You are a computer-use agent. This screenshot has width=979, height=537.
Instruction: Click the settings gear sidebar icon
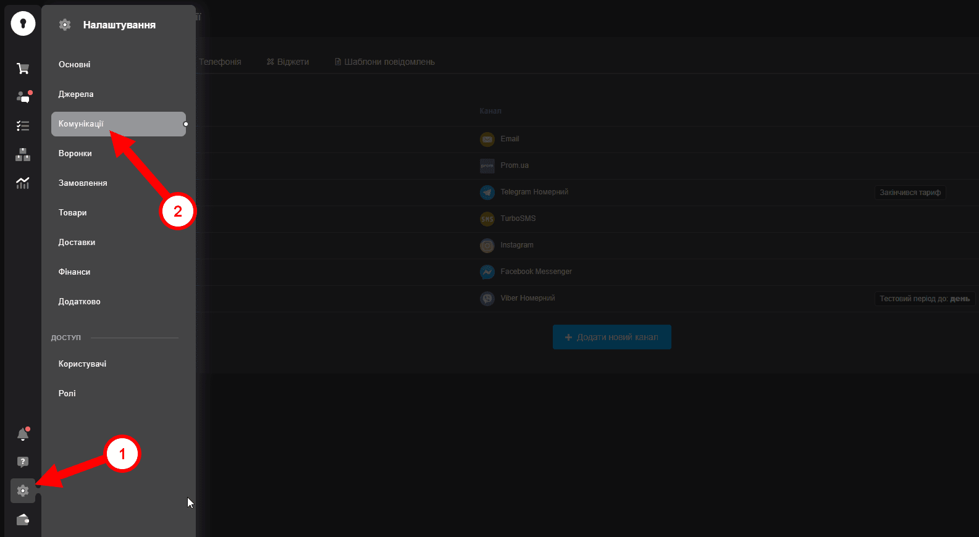pos(23,491)
